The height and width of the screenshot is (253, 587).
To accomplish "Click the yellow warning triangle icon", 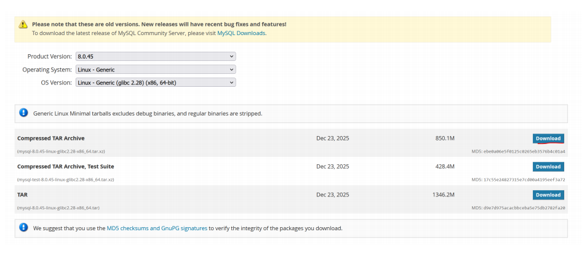I will click(23, 25).
